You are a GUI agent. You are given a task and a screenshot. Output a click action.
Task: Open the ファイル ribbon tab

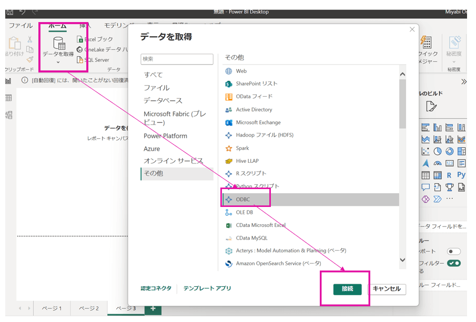pos(21,26)
